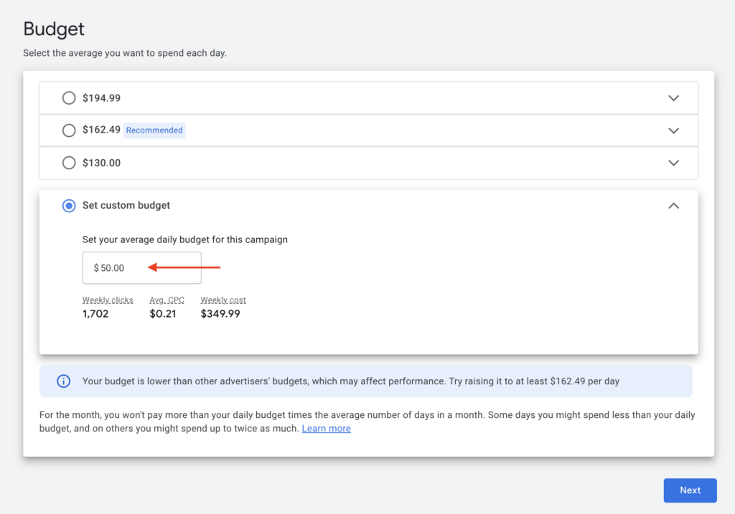The image size is (735, 514).
Task: Click the Weekly clicks underlined label
Action: (108, 300)
